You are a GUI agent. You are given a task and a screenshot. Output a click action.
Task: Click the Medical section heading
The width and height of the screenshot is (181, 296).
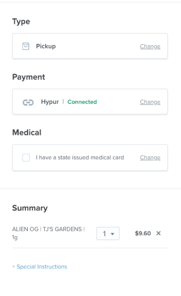pos(27,133)
